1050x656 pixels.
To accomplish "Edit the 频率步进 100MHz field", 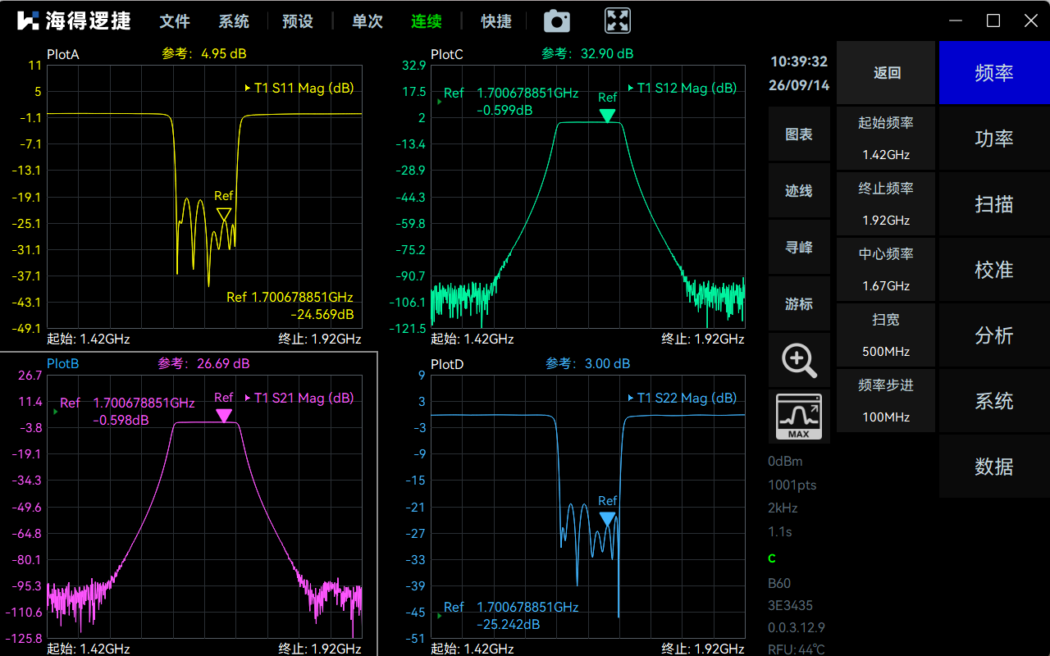I will coord(886,400).
